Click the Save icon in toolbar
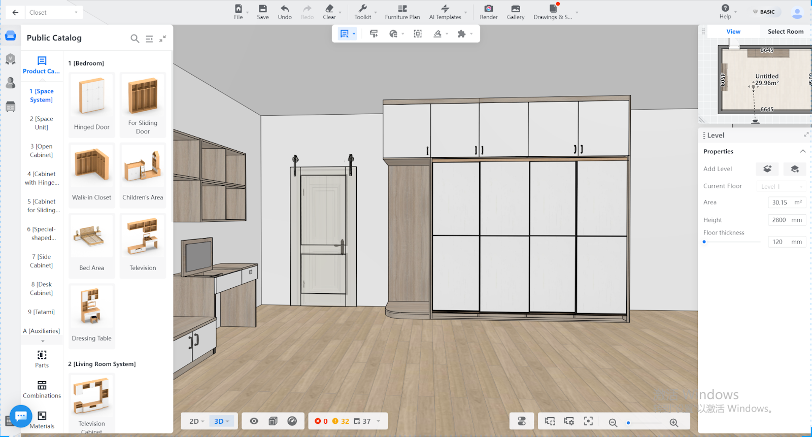 pos(262,9)
